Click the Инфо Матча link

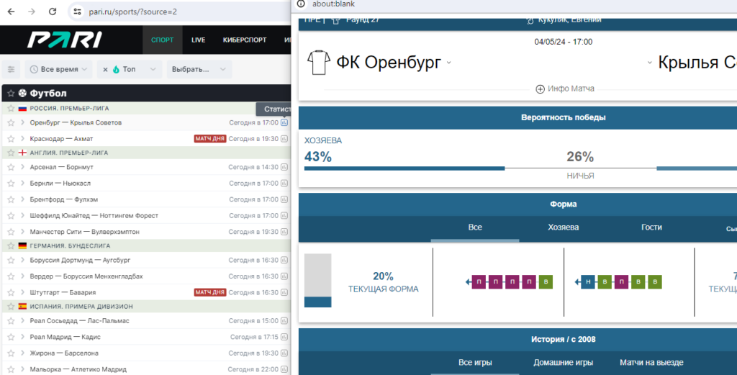point(571,89)
